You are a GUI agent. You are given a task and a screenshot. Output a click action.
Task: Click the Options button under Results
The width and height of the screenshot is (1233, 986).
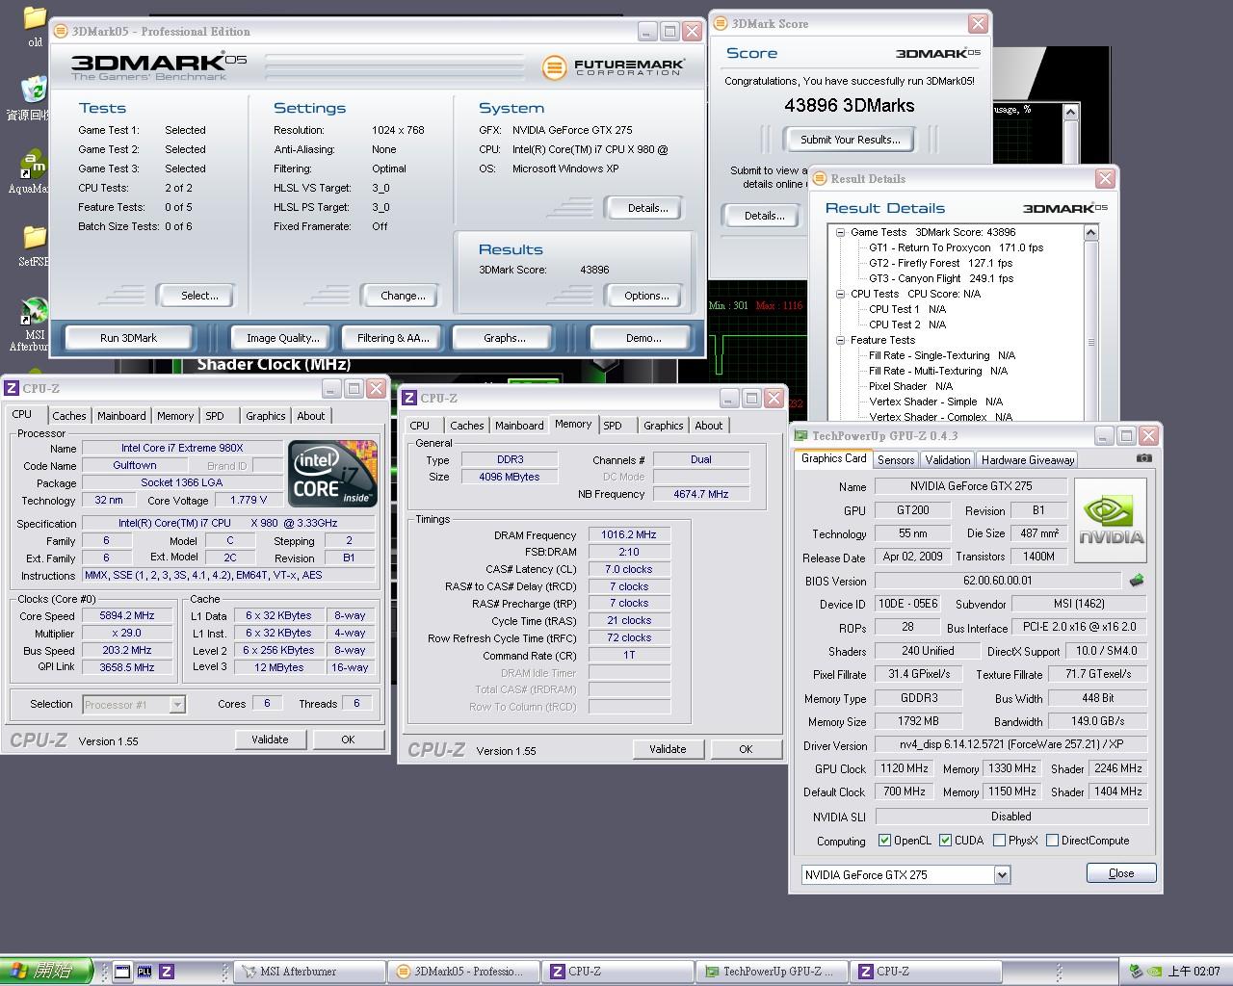tap(646, 296)
